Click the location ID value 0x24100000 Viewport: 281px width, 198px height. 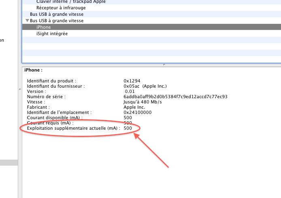point(138,112)
